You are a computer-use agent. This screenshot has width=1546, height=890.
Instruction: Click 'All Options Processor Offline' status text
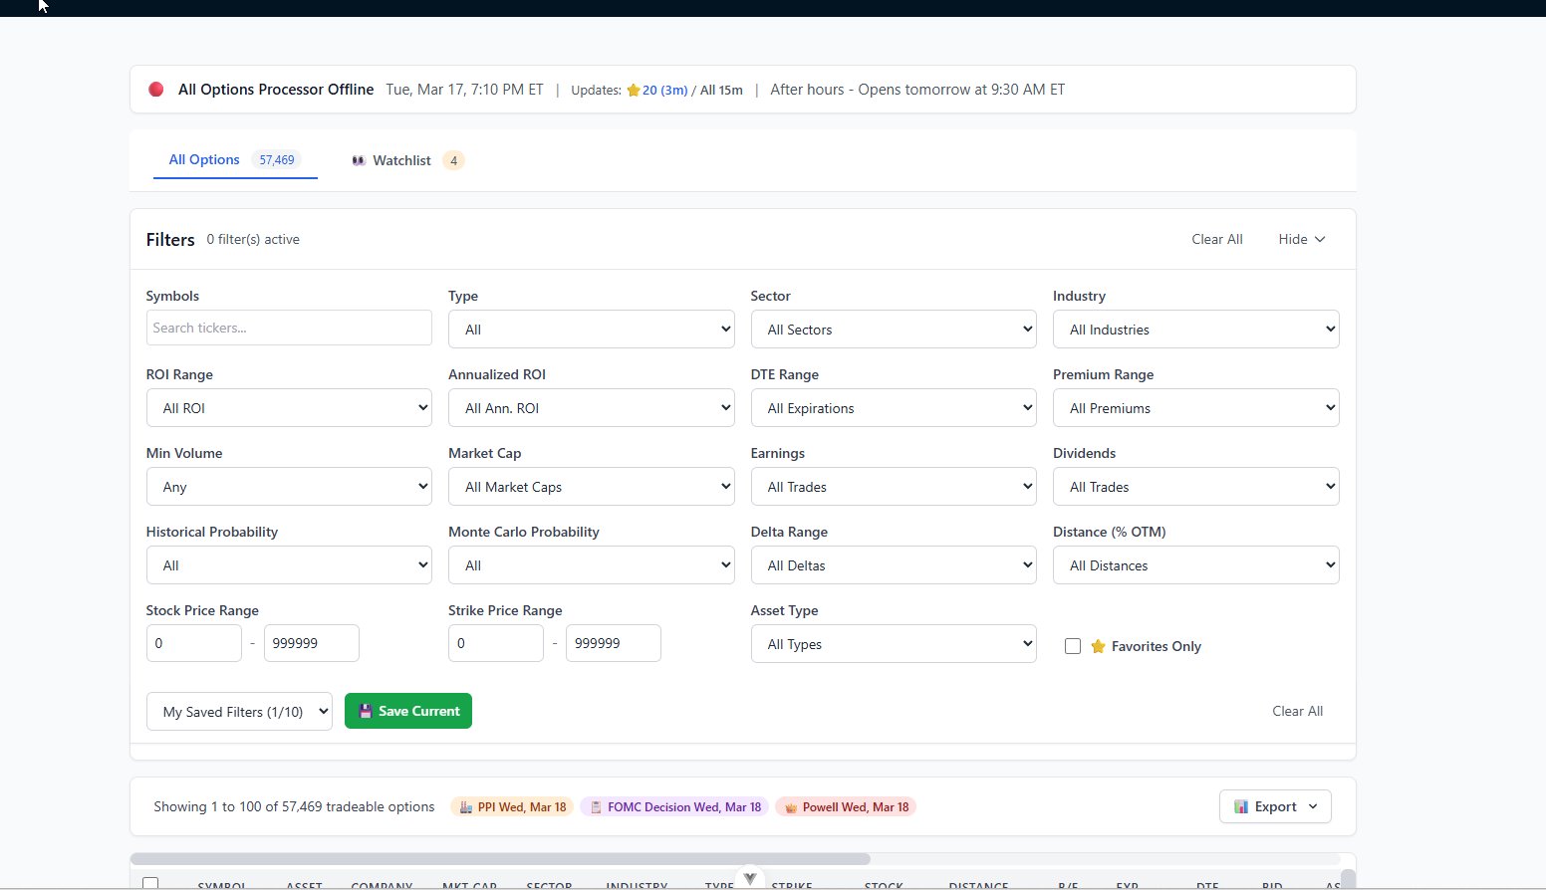pos(276,90)
